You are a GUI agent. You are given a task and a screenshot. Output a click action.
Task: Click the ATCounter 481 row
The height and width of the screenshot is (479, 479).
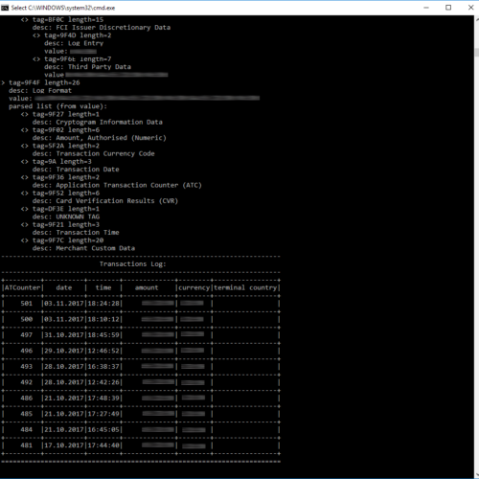(x=141, y=445)
